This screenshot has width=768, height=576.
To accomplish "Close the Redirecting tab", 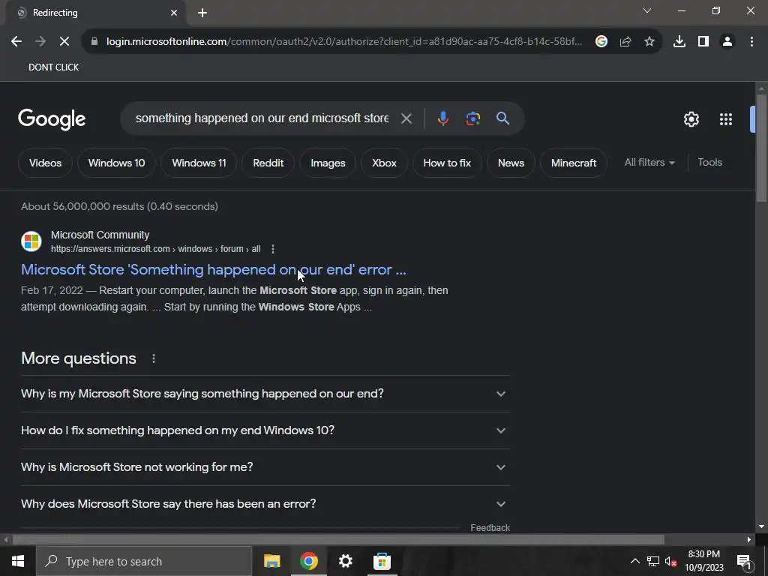I will tap(174, 13).
